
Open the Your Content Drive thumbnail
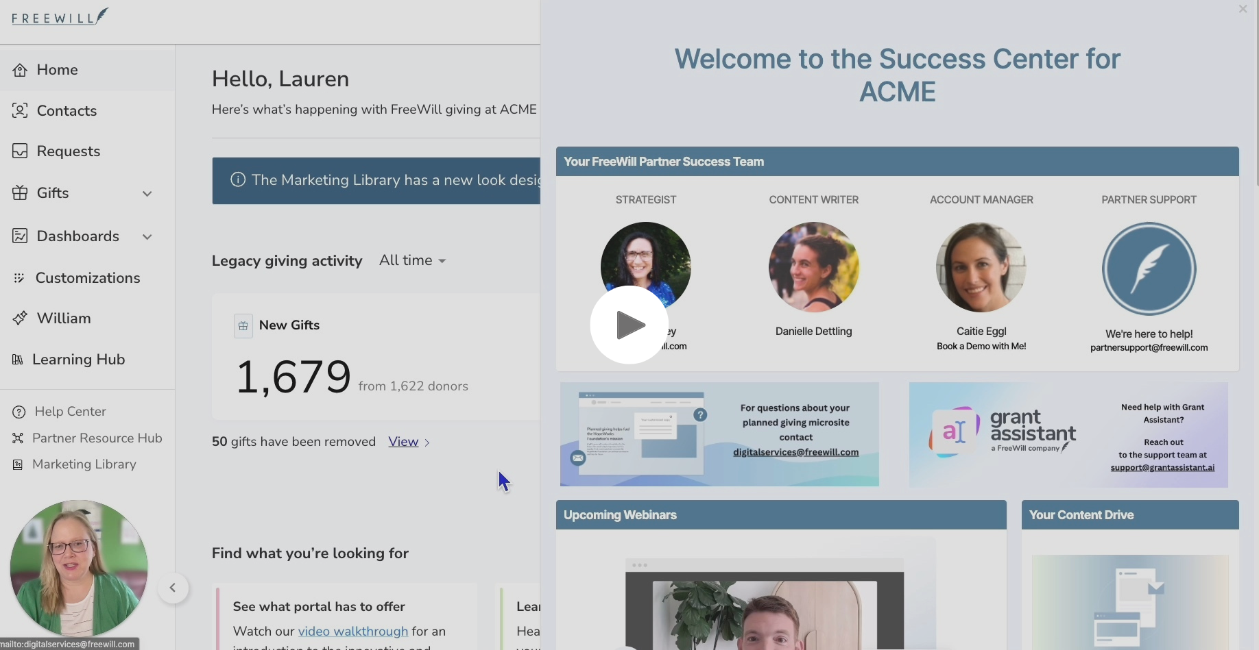point(1129,602)
